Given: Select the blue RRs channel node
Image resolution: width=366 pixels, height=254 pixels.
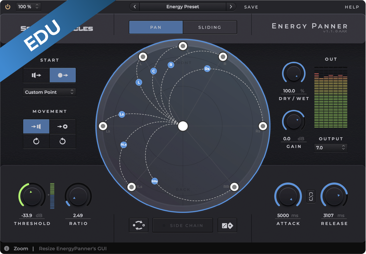Looking at the screenshot, I should [155, 181].
